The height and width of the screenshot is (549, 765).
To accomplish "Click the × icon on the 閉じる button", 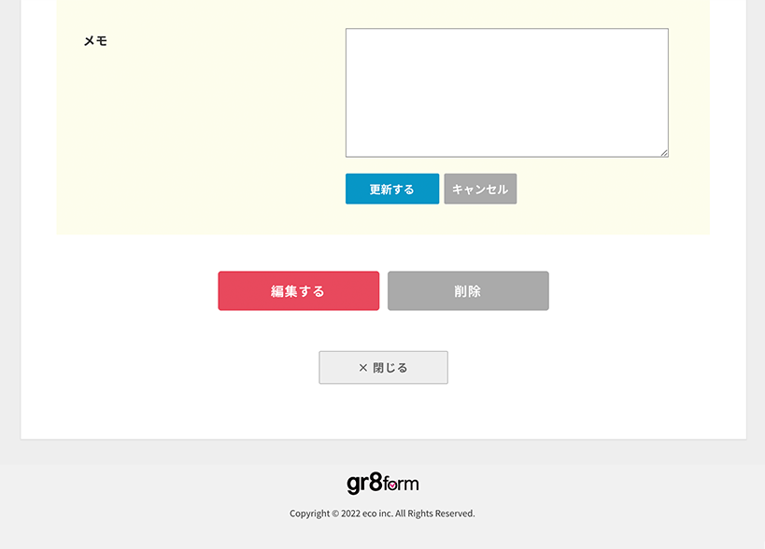I will tap(363, 367).
